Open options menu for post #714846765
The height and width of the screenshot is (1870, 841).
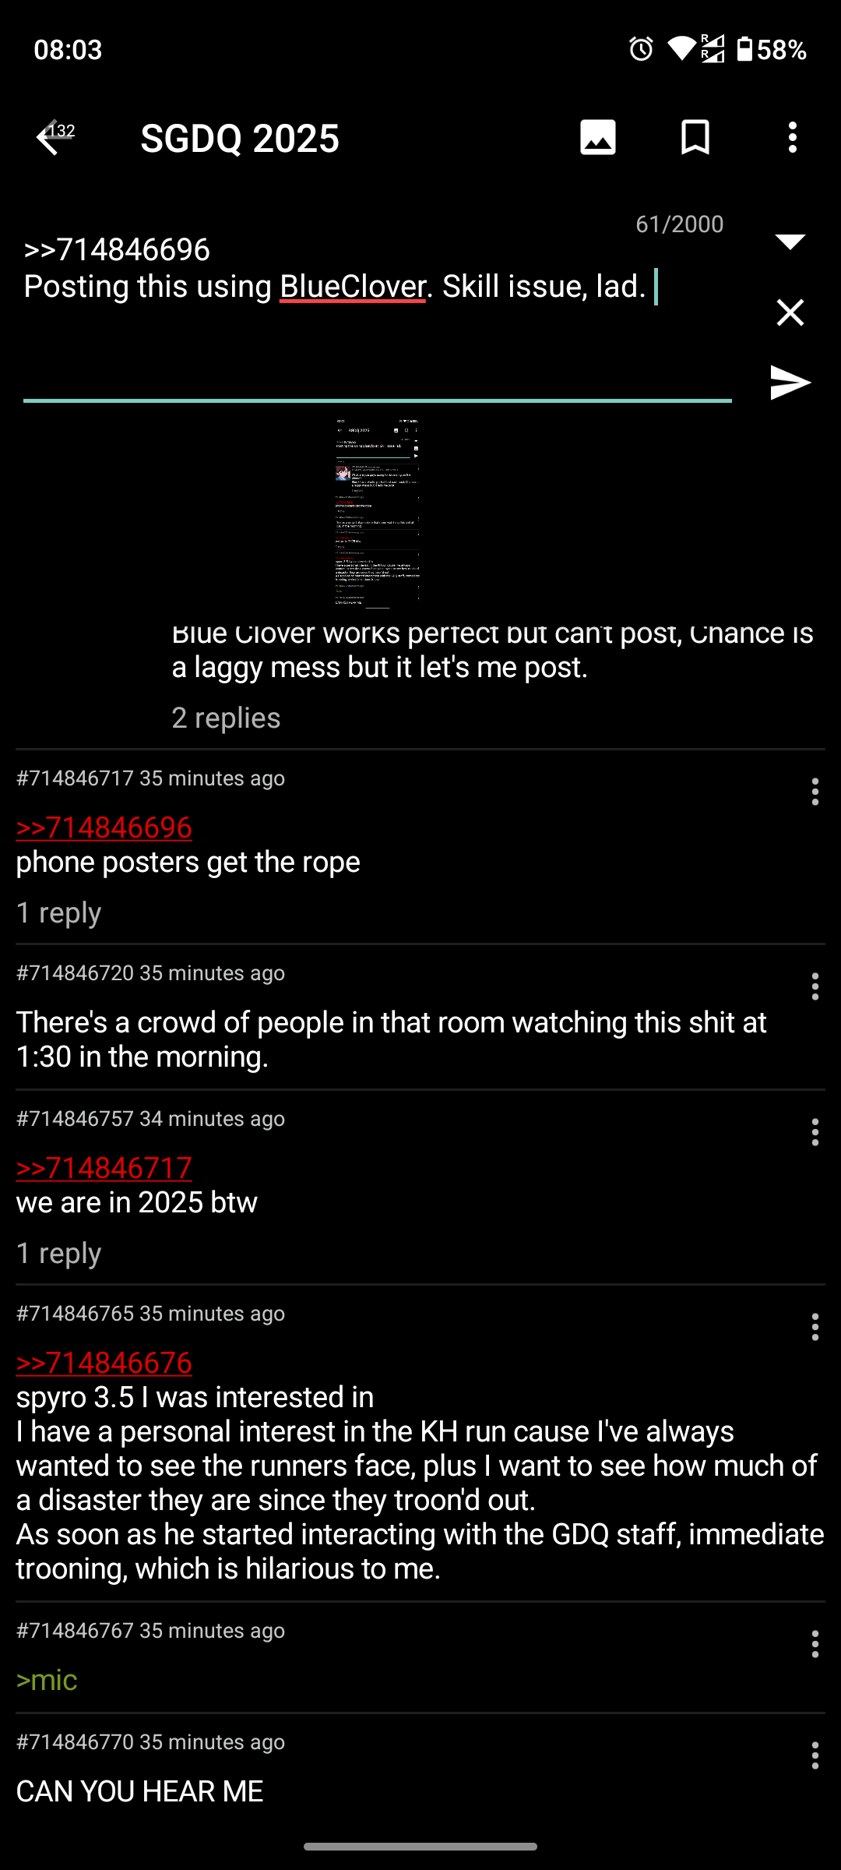(815, 1327)
